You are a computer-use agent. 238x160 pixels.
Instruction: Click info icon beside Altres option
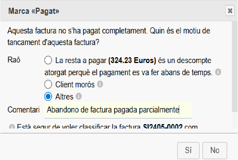click(79, 96)
